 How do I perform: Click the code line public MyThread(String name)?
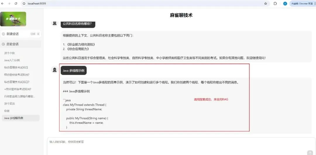(87, 118)
